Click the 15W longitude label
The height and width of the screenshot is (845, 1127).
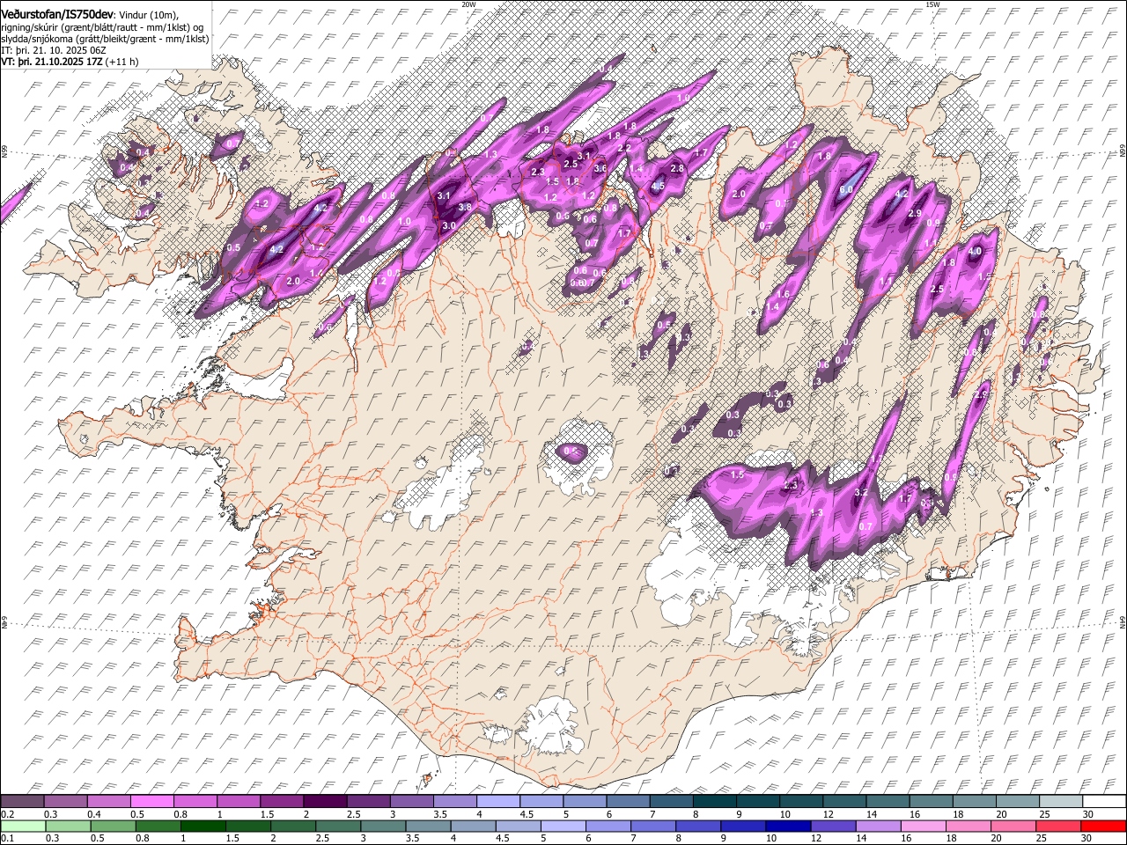932,4
